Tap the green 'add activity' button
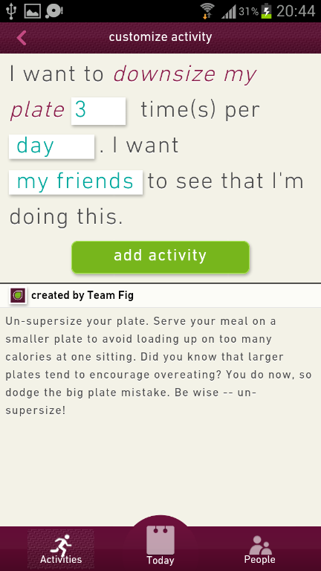 coord(160,257)
